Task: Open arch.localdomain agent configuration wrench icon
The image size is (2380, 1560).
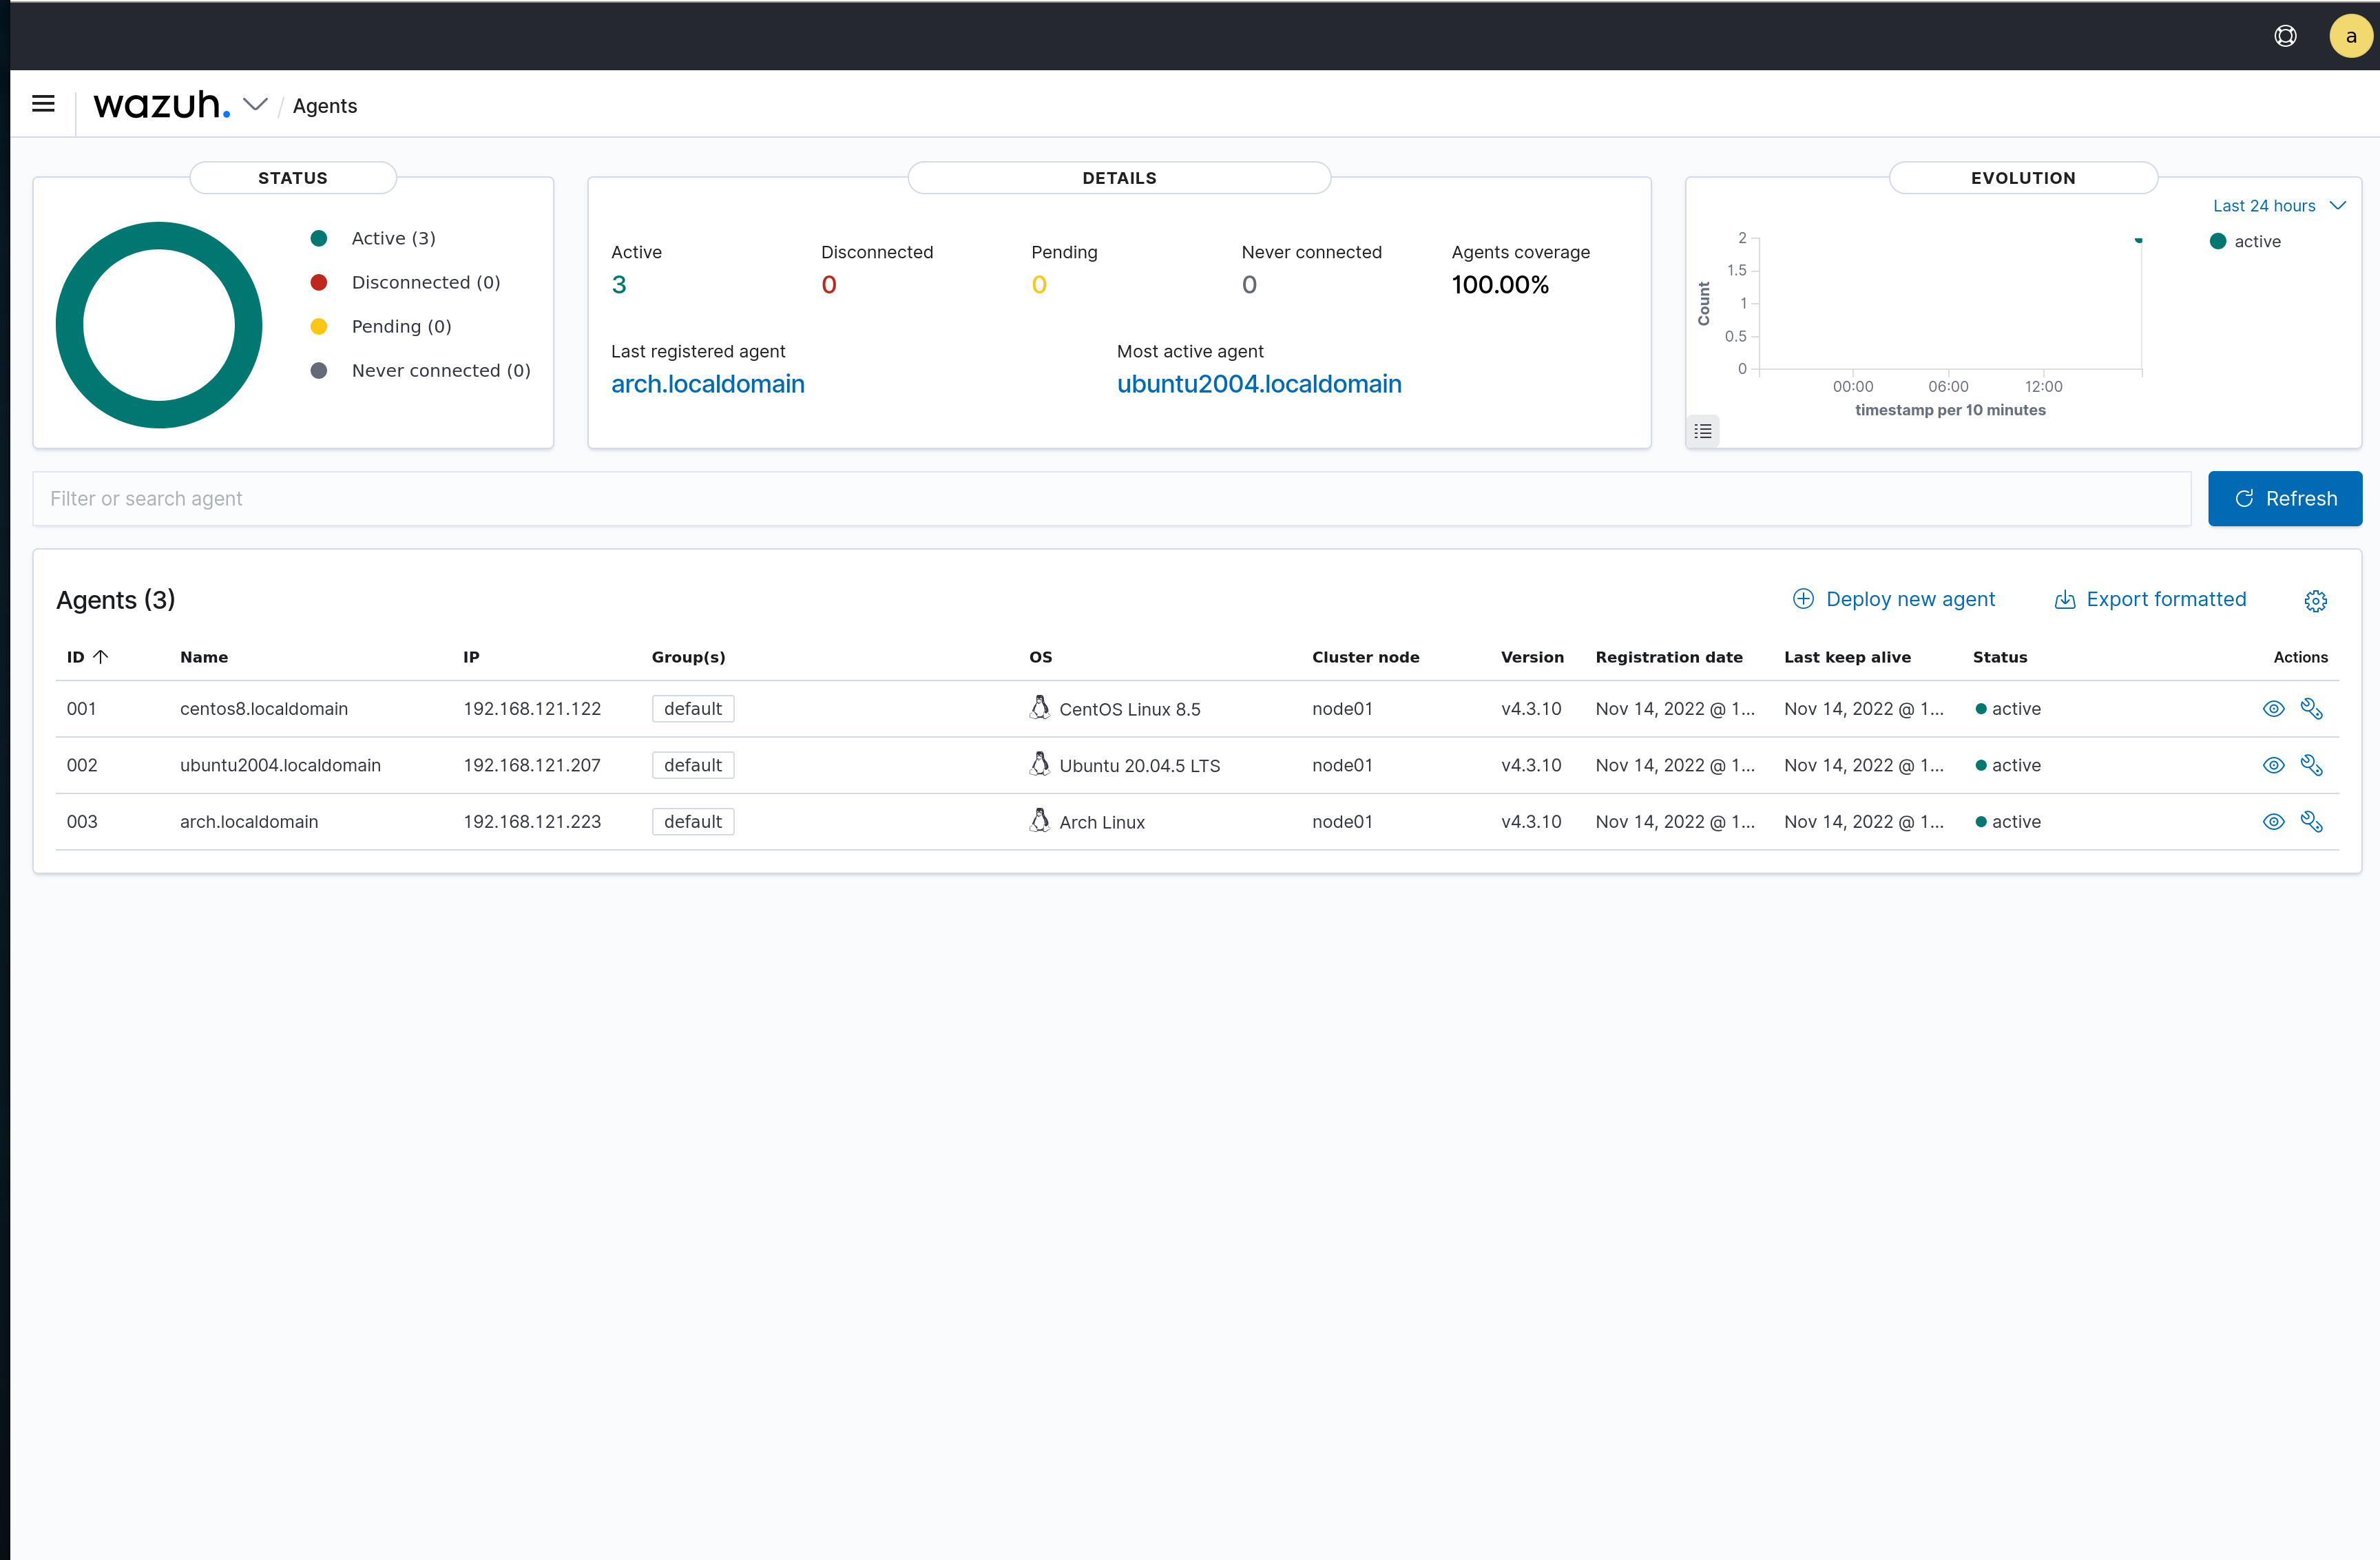Action: pyautogui.click(x=2311, y=822)
